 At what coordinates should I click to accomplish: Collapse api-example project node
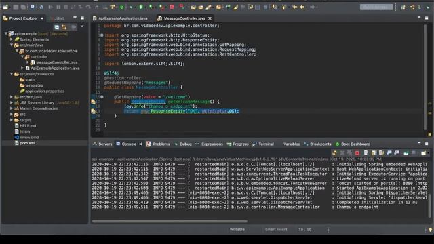[6, 33]
